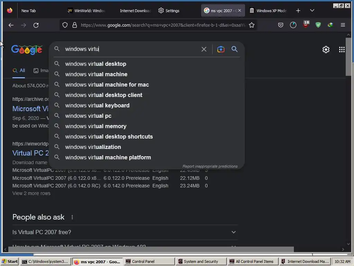
Task: Select the All search filter
Action: pos(19,71)
